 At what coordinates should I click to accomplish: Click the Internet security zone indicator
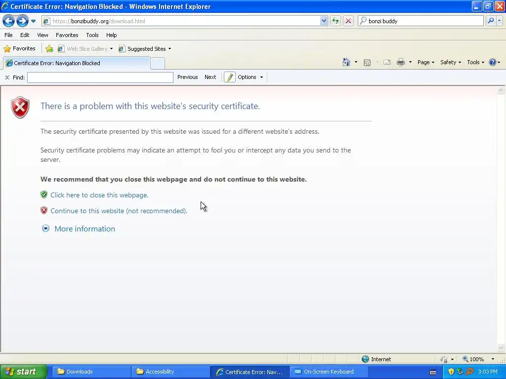376,359
